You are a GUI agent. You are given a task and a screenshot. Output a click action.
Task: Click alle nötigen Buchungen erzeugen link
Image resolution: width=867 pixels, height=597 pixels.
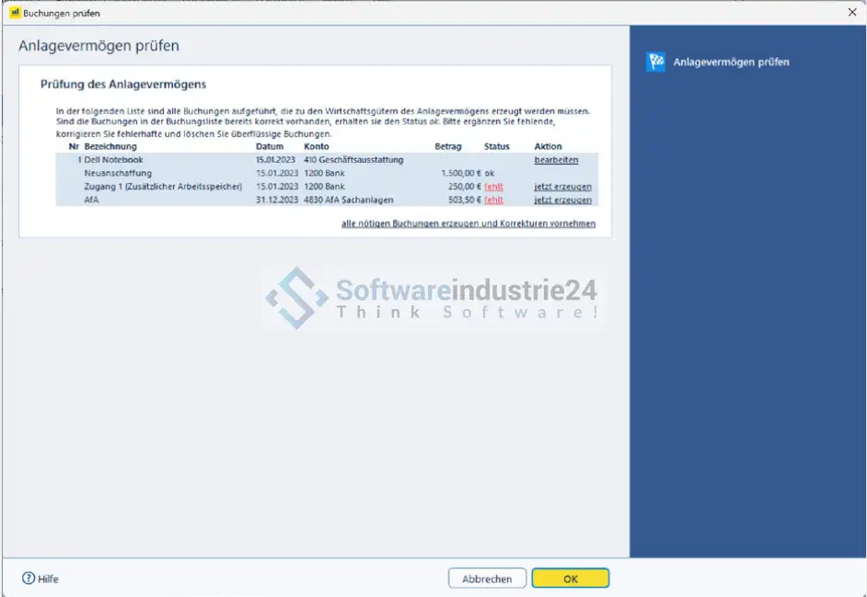click(468, 224)
